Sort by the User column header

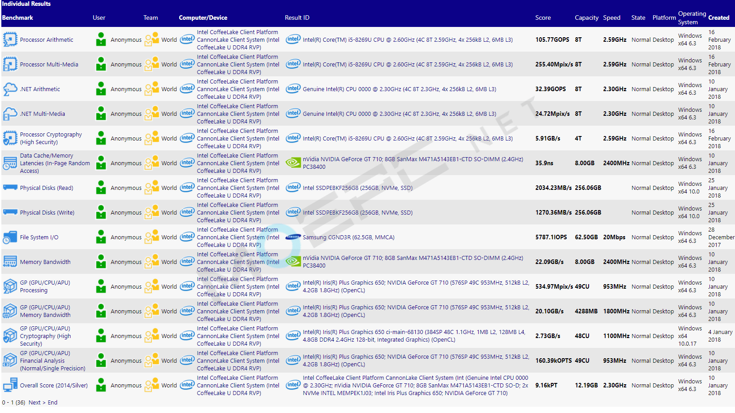pos(99,18)
